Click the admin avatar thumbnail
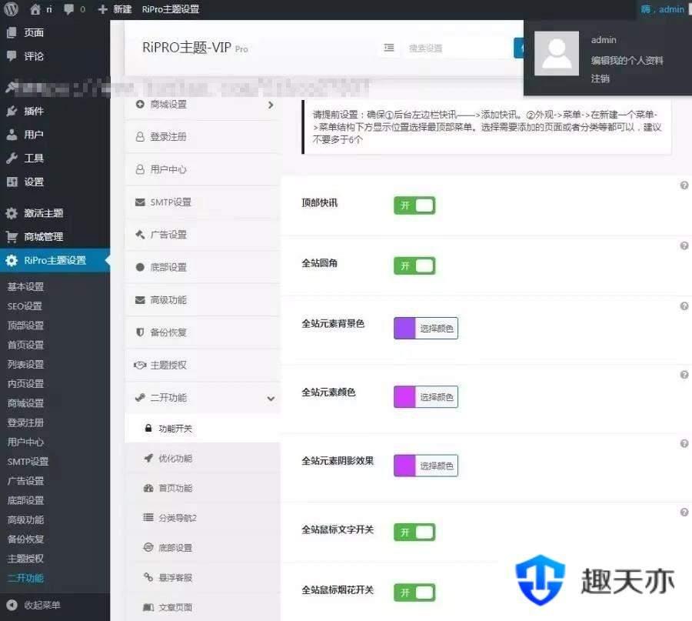The width and height of the screenshot is (692, 621). [557, 53]
